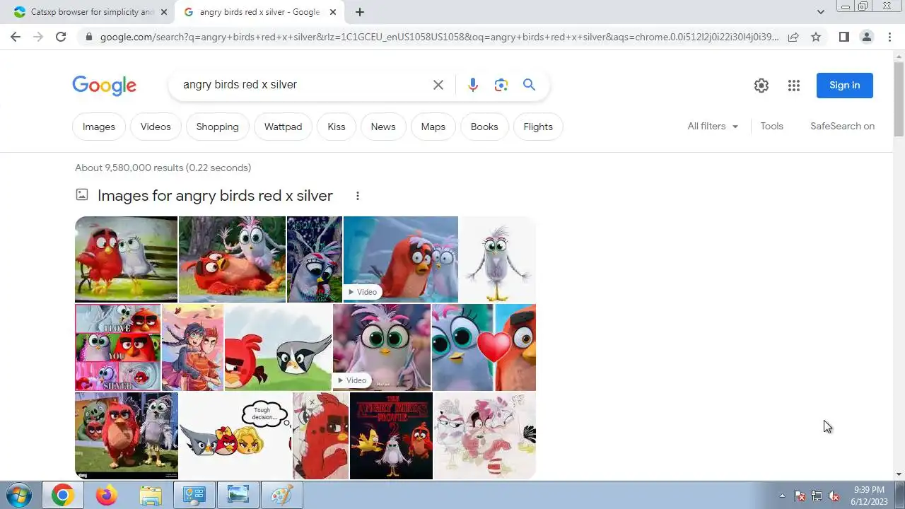Image resolution: width=905 pixels, height=509 pixels.
Task: Expand the All filters dropdown
Action: (x=713, y=126)
